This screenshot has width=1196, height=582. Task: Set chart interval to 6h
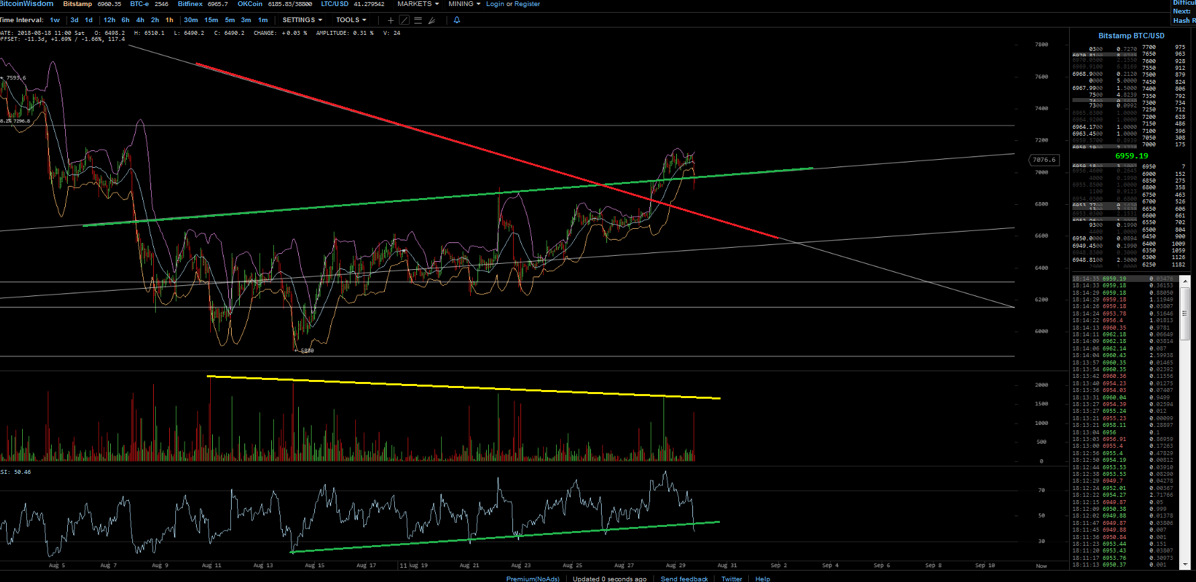126,20
